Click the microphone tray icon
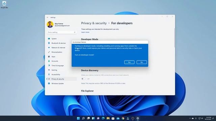The height and width of the screenshot is (121, 216). click(196, 118)
